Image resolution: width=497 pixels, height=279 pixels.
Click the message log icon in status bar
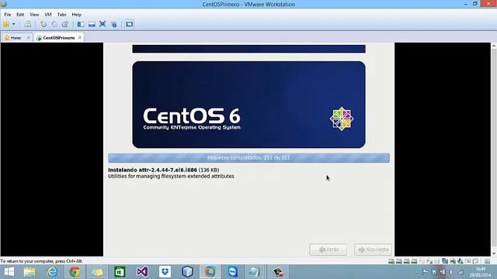[x=487, y=261]
